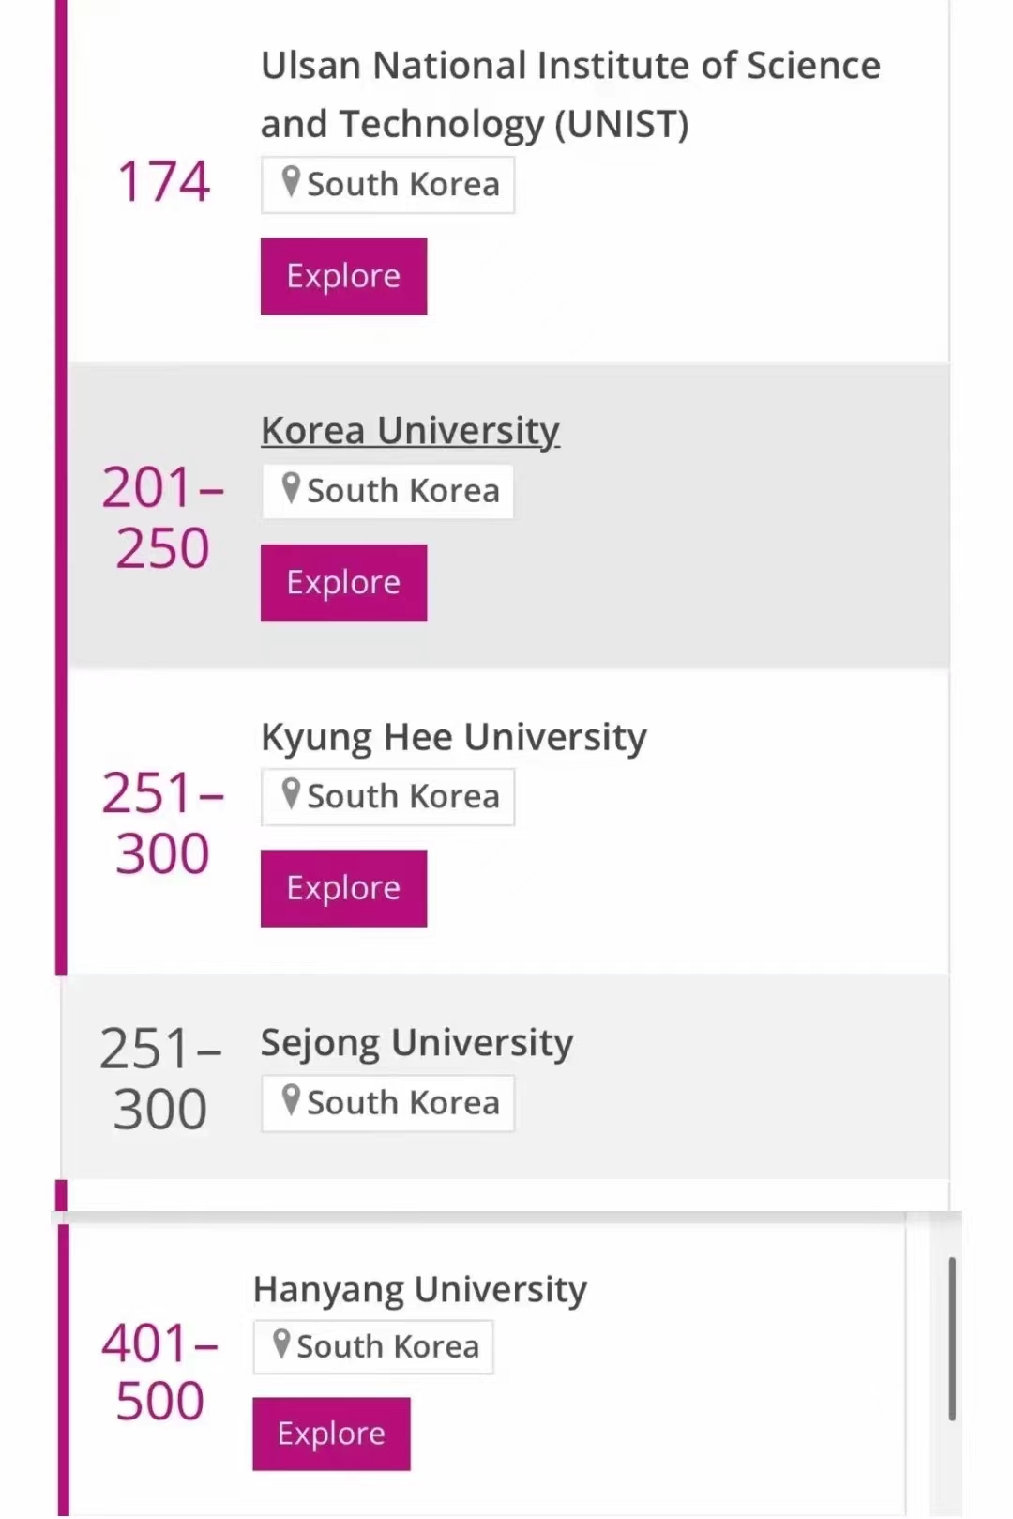1013x1519 pixels.
Task: Open the Hanyang University title
Action: point(420,1290)
